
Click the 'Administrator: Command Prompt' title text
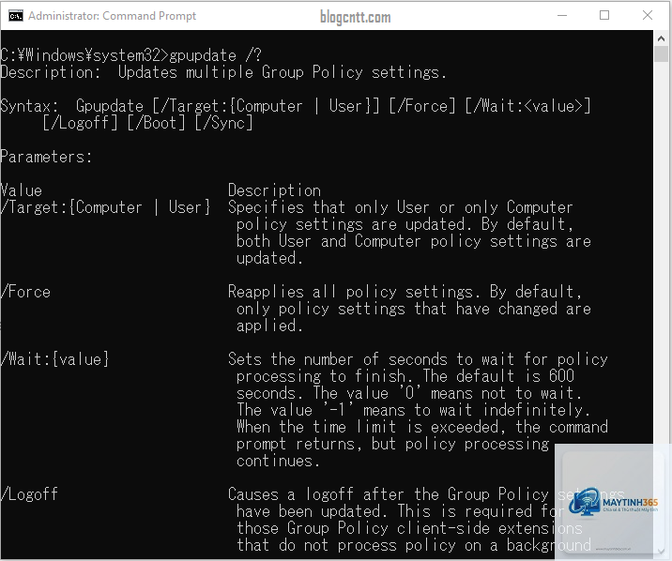click(112, 16)
